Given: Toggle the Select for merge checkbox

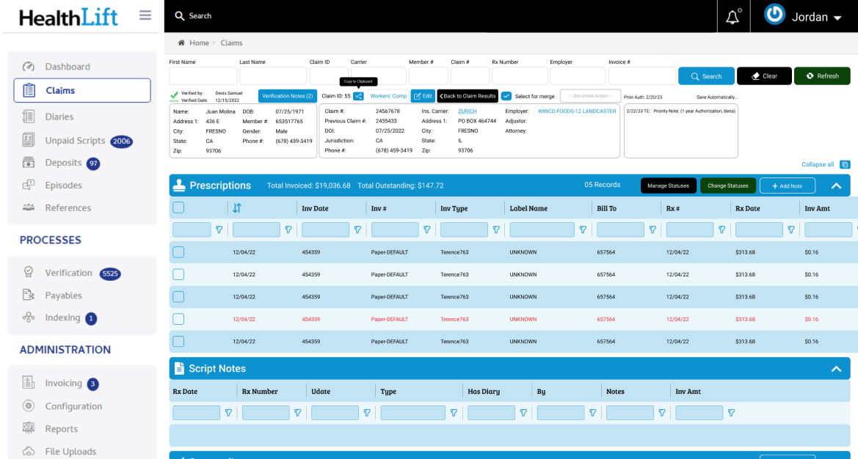Looking at the screenshot, I should pos(506,96).
